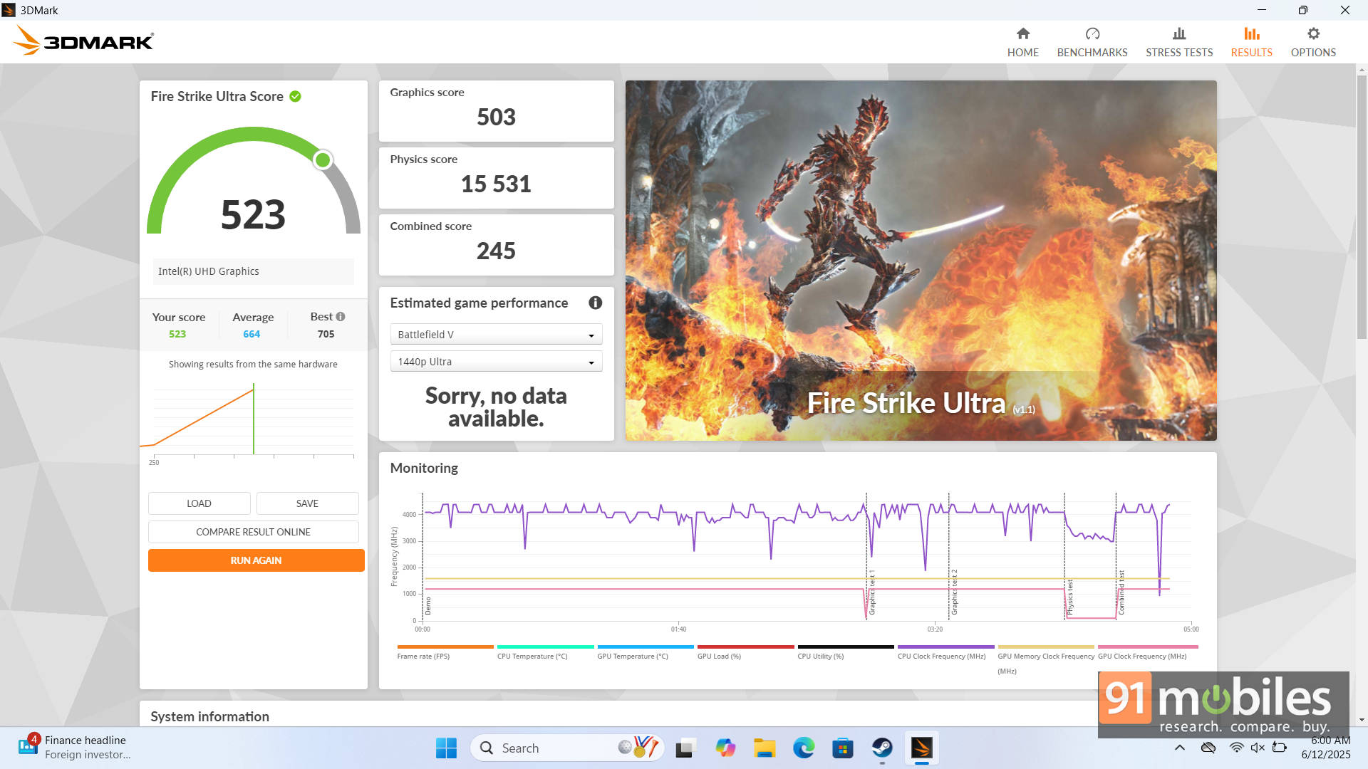Image resolution: width=1368 pixels, height=769 pixels.
Task: Click the Combined score value 245
Action: click(496, 251)
